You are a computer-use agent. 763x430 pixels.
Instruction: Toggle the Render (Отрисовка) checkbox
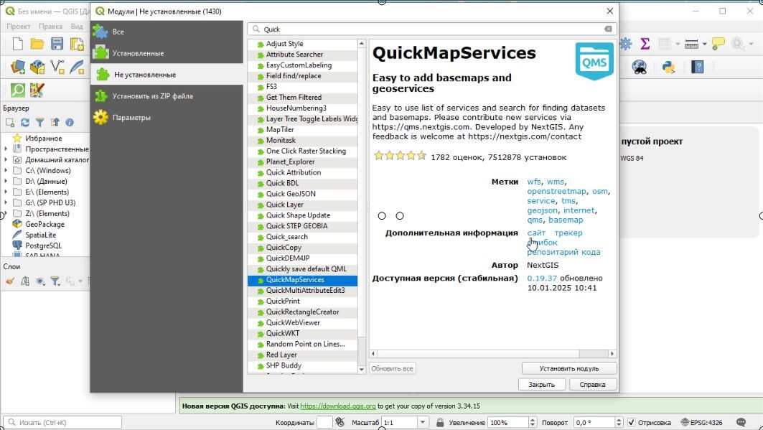tap(631, 423)
